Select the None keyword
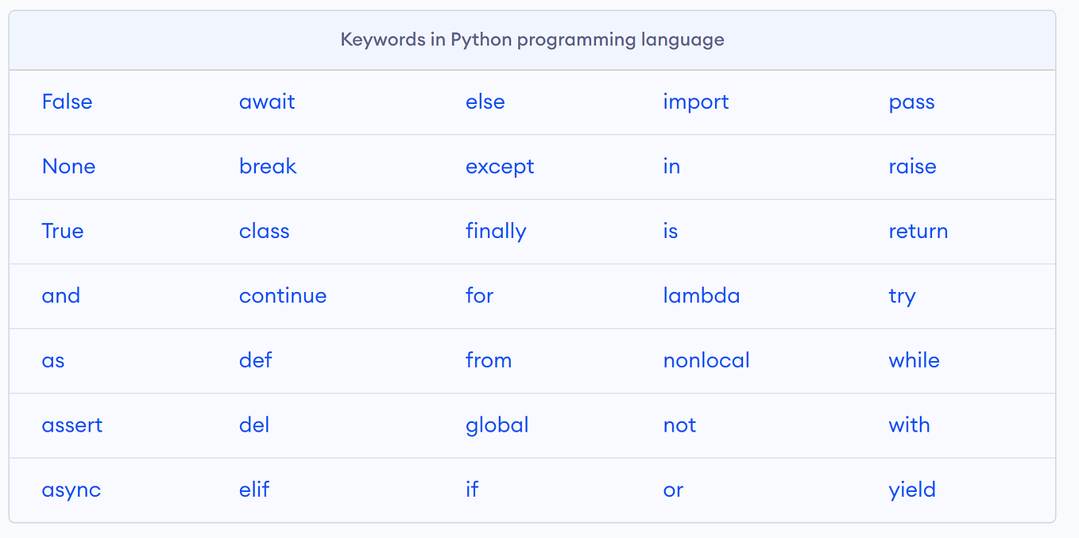The width and height of the screenshot is (1079, 538). pyautogui.click(x=69, y=167)
